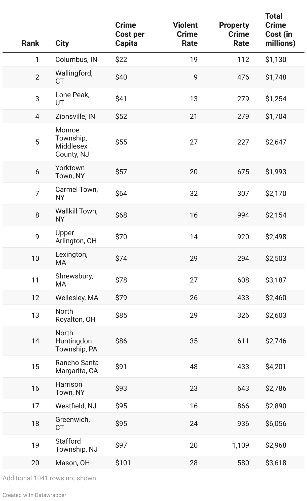The height and width of the screenshot is (501, 307).
Task: Sort by Violent Crime Rate header
Action: [185, 34]
